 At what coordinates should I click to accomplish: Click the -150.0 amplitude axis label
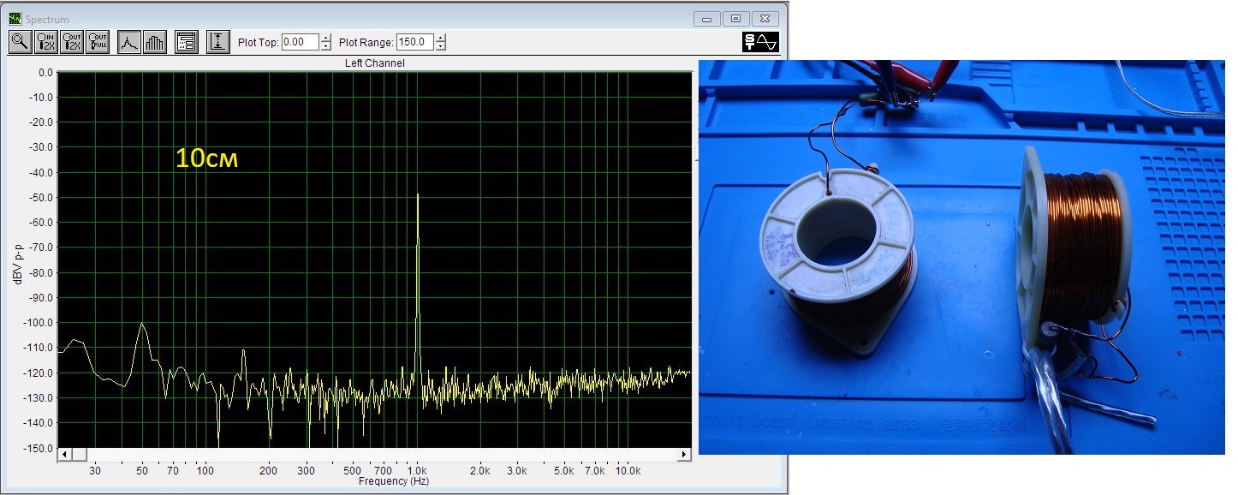[x=39, y=448]
